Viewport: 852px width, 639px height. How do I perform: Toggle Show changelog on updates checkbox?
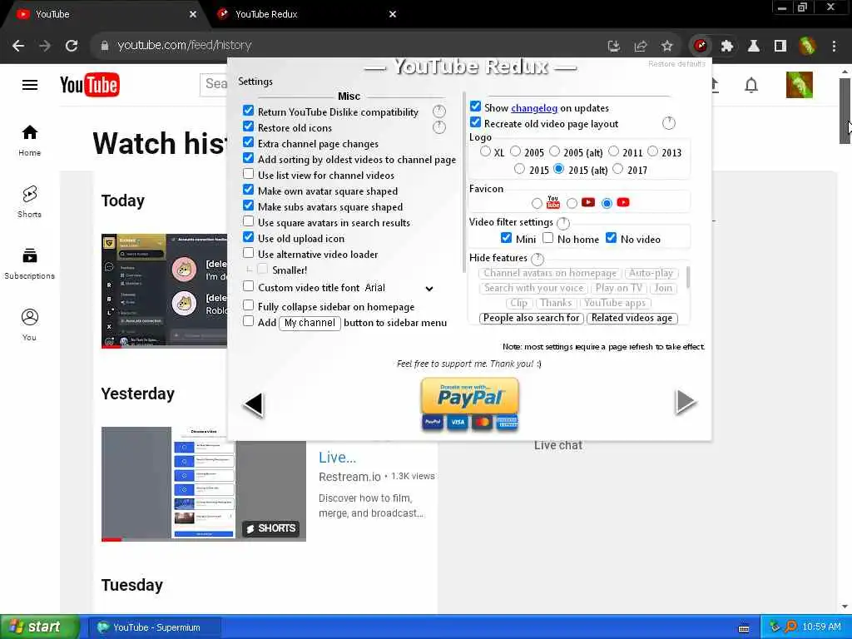(475, 106)
